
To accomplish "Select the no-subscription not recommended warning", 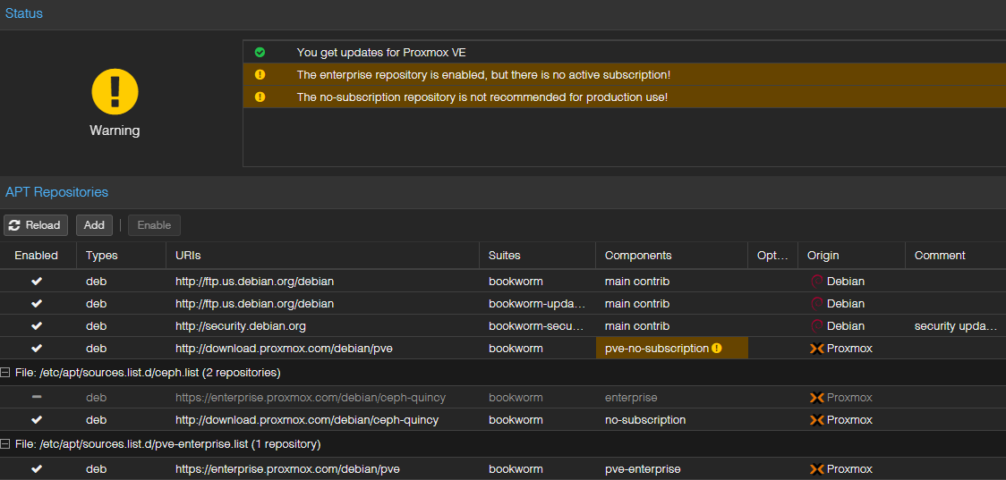I will [624, 97].
